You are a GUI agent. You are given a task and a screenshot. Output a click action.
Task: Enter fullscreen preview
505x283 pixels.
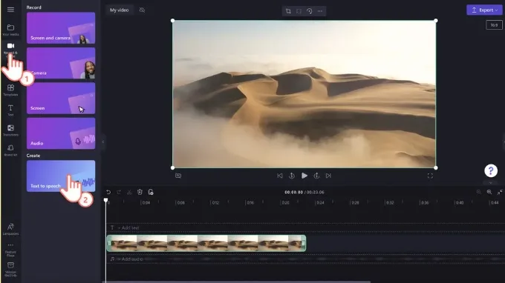pos(430,176)
